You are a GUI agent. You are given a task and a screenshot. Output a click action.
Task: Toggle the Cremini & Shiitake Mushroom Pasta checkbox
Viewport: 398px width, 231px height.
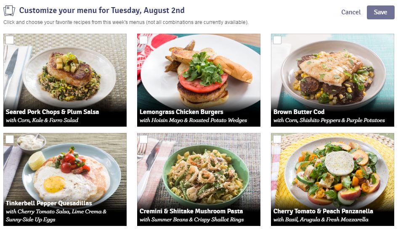tap(143, 139)
